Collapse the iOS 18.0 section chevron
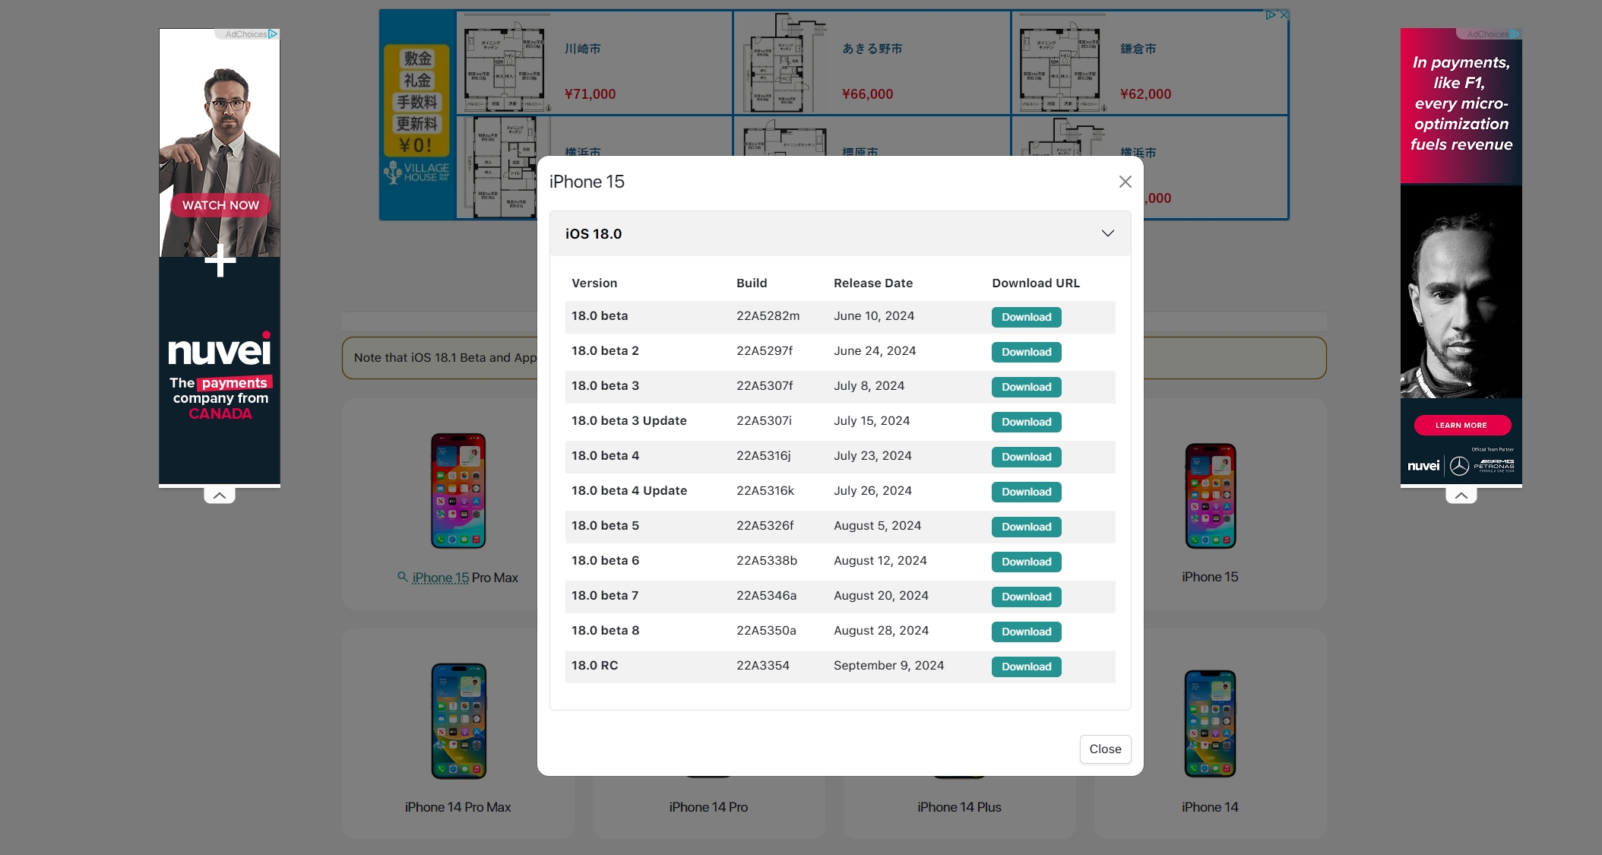The height and width of the screenshot is (855, 1602). pos(1107,233)
